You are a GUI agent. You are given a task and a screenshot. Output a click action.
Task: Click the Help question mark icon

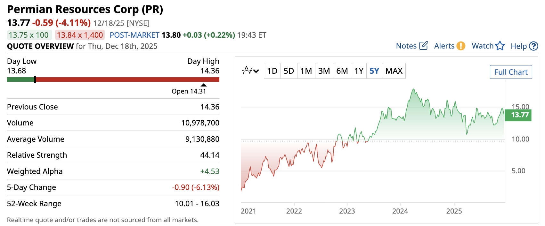tap(533, 46)
